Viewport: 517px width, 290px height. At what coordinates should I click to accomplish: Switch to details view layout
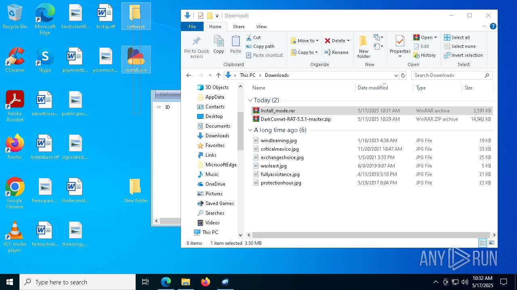(x=483, y=243)
